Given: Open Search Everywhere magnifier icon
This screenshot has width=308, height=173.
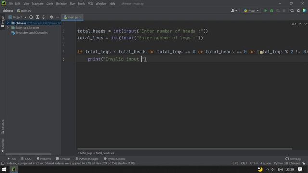Looking at the screenshot, I should point(292,11).
